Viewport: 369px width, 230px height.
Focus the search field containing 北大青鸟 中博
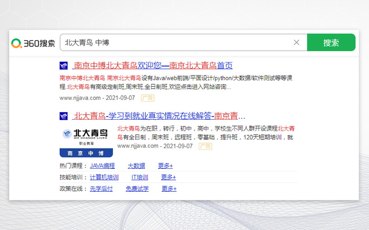(184, 42)
